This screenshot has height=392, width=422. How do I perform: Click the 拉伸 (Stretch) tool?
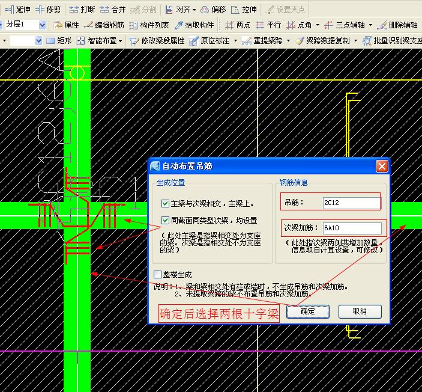[243, 10]
